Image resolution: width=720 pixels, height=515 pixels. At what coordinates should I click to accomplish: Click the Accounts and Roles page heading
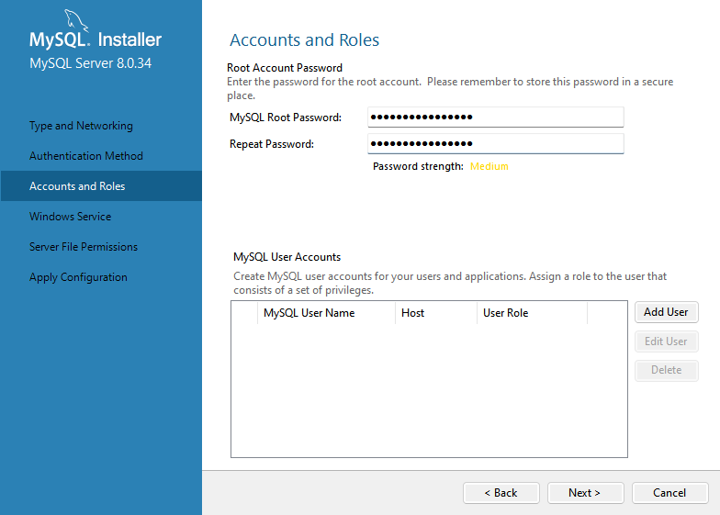[x=305, y=40]
